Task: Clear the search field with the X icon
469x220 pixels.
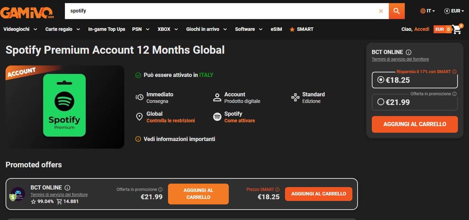Action: [381, 11]
